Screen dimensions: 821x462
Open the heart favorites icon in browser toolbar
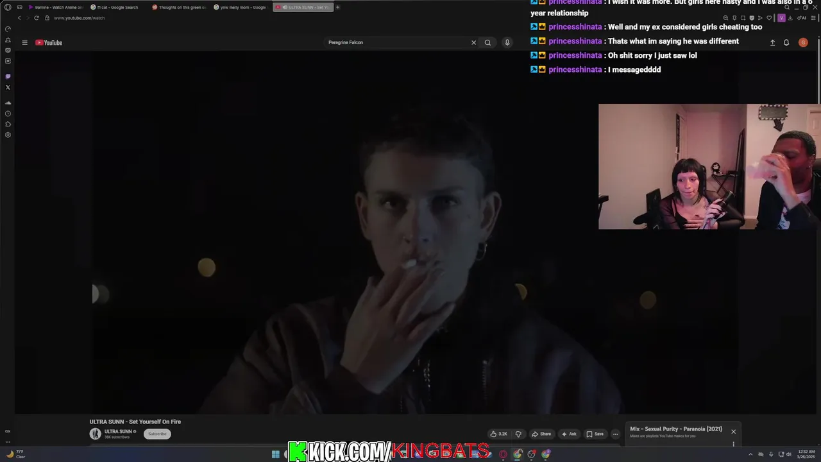pyautogui.click(x=769, y=18)
